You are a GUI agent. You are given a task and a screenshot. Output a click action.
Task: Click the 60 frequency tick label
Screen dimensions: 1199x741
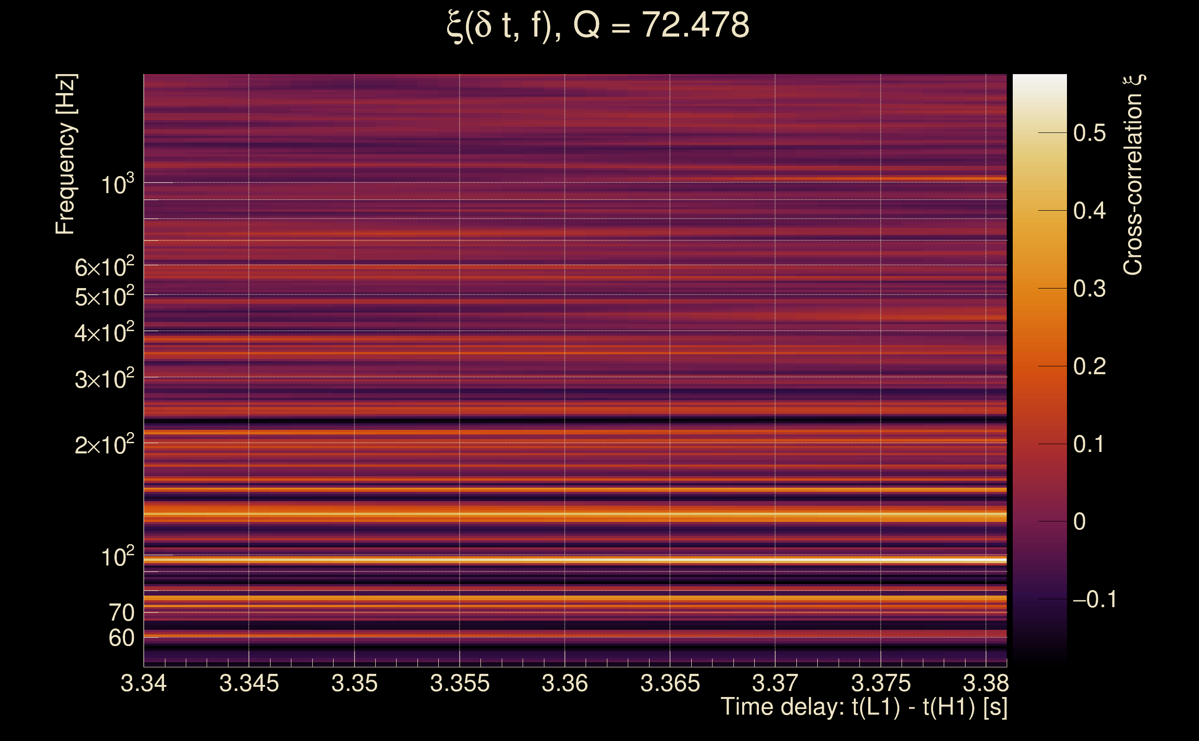coord(121,638)
